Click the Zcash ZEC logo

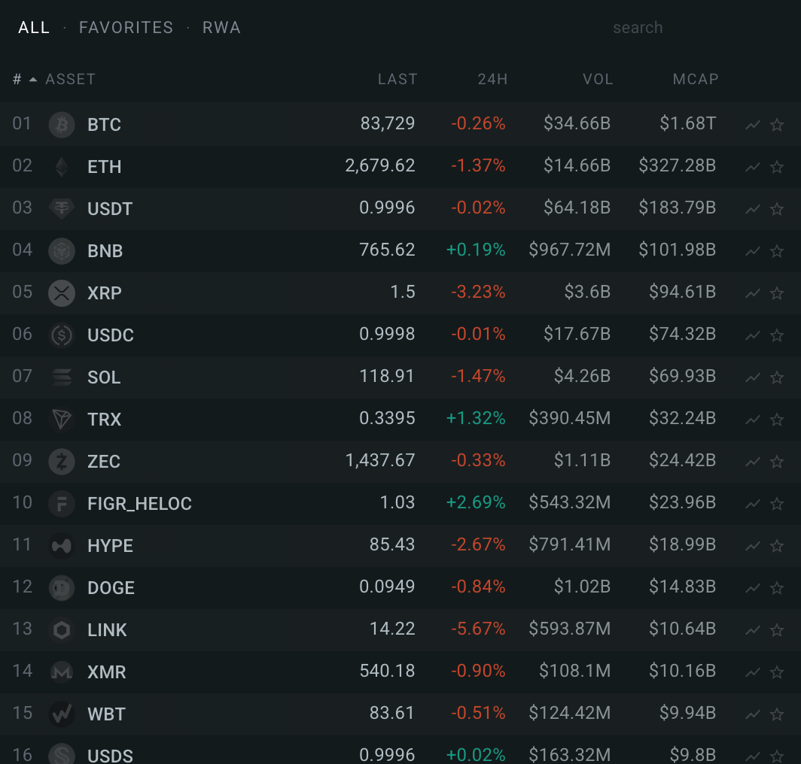pyautogui.click(x=62, y=462)
